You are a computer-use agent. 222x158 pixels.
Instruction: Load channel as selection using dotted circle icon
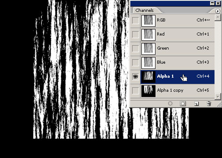(170, 104)
